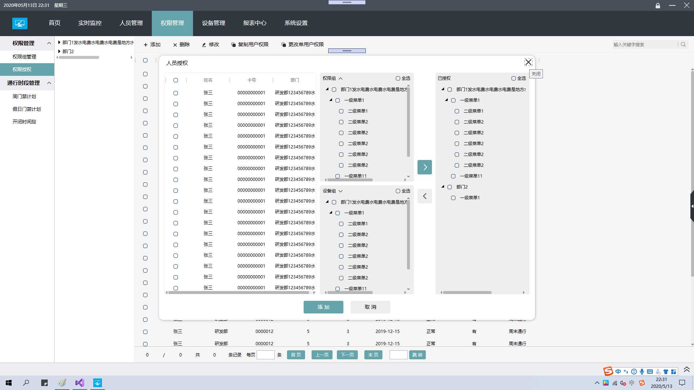Viewport: 694px width, 390px height.
Task: Open 人员管理 tab
Action: coord(131,23)
